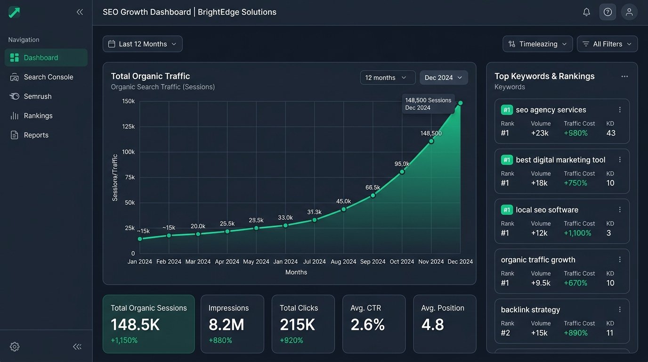
Task: Click the 20.0k Mar 2024 chart point
Action: (x=198, y=234)
